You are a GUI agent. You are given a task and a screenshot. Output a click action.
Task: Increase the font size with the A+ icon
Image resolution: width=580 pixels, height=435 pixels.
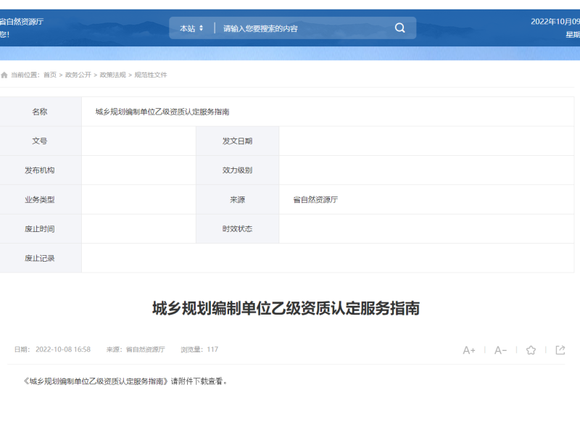coord(469,349)
